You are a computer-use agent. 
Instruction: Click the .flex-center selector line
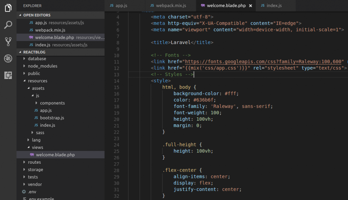(182, 170)
